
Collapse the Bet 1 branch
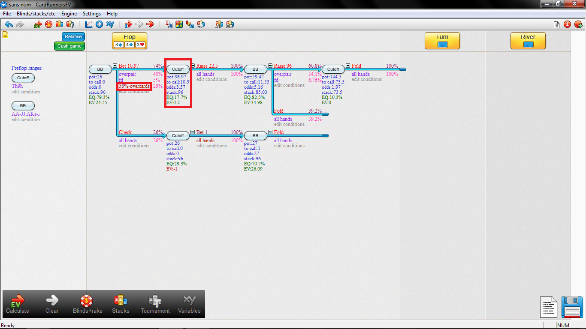(x=193, y=132)
